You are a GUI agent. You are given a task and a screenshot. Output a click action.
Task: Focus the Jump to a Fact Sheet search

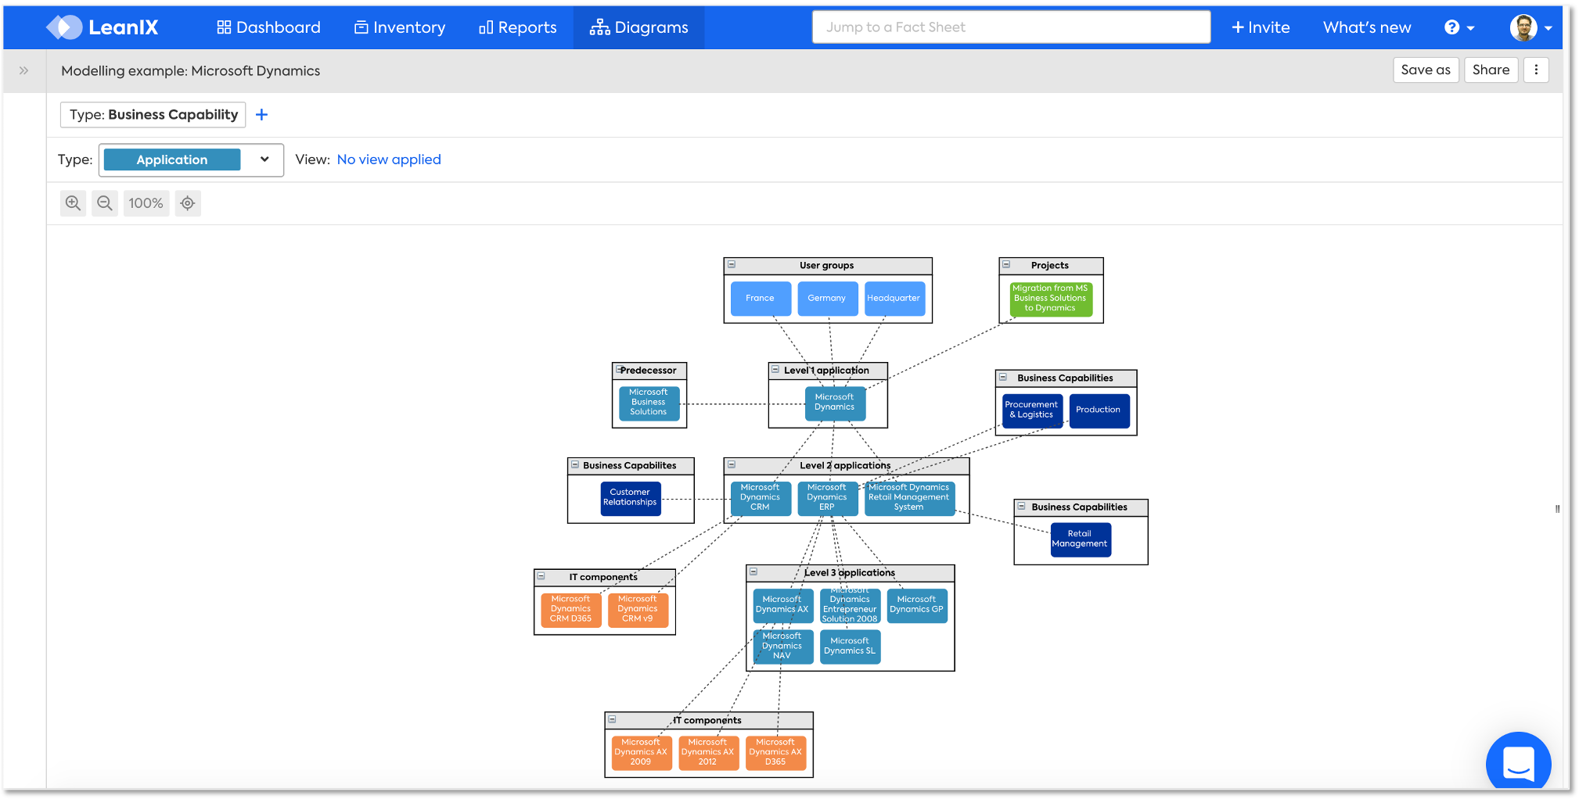click(x=1011, y=27)
